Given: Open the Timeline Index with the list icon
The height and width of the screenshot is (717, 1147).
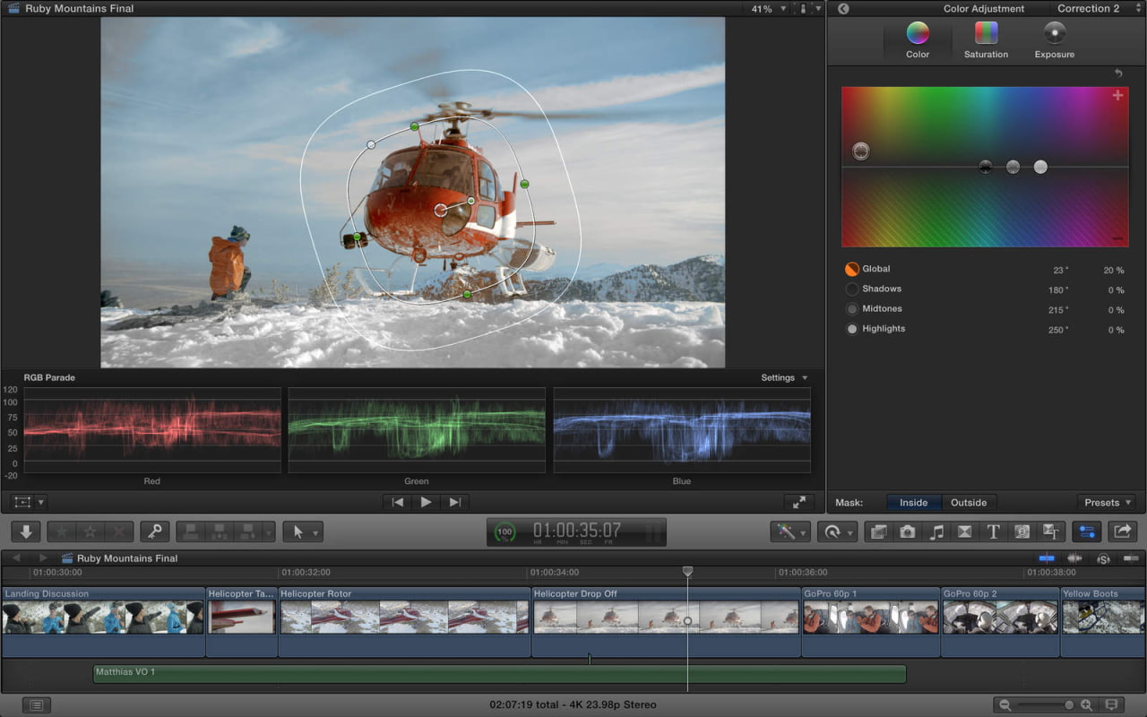Looking at the screenshot, I should [34, 704].
